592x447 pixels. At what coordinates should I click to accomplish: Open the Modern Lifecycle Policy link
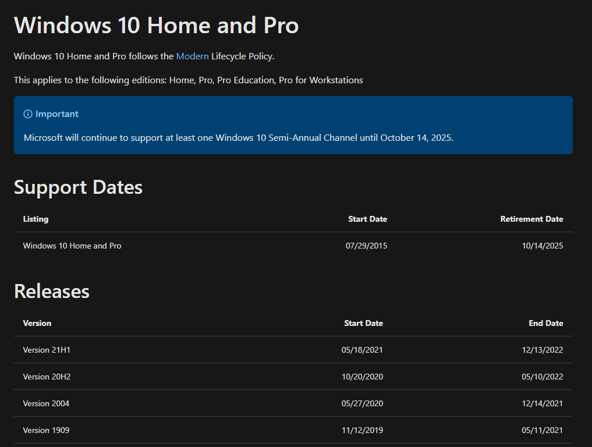[x=192, y=56]
